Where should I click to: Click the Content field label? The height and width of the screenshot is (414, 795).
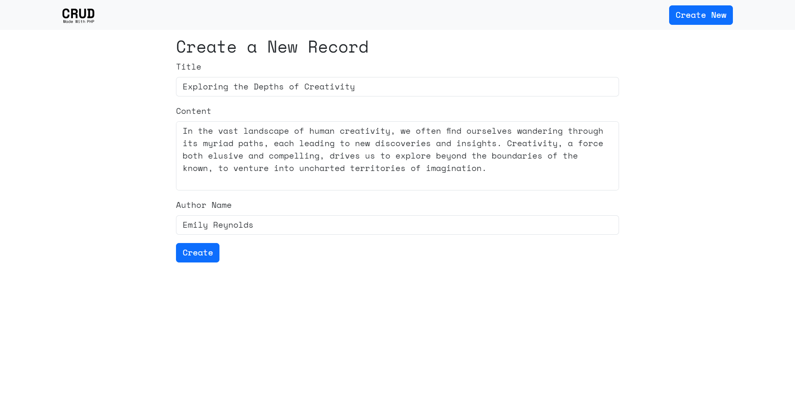(x=193, y=111)
